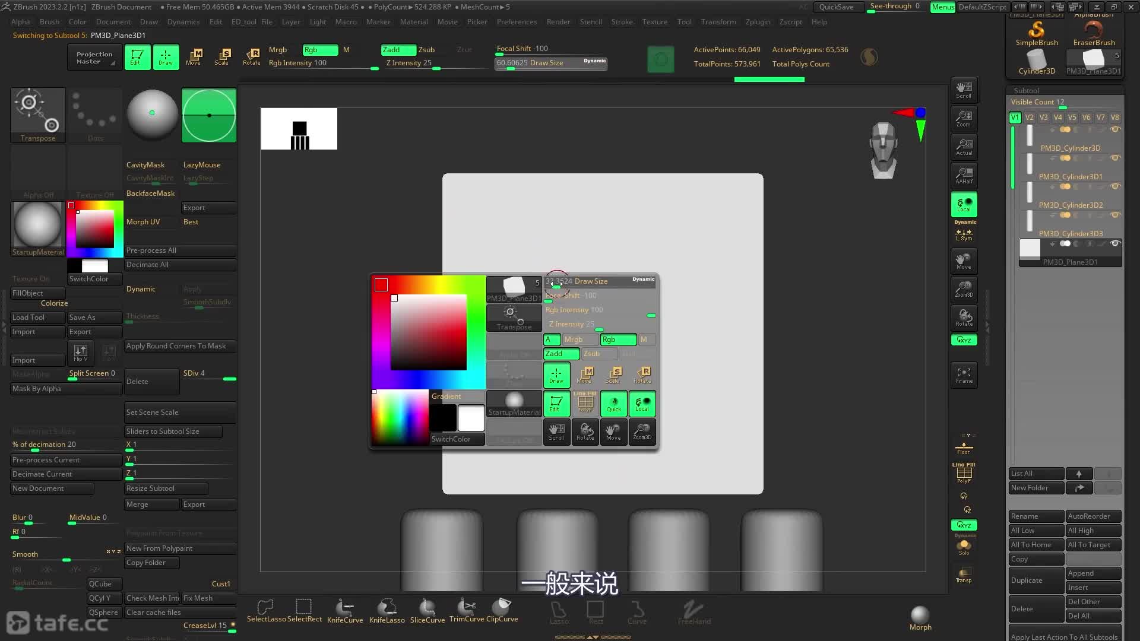Open the Zplugin menu
This screenshot has height=641, width=1140.
757,22
